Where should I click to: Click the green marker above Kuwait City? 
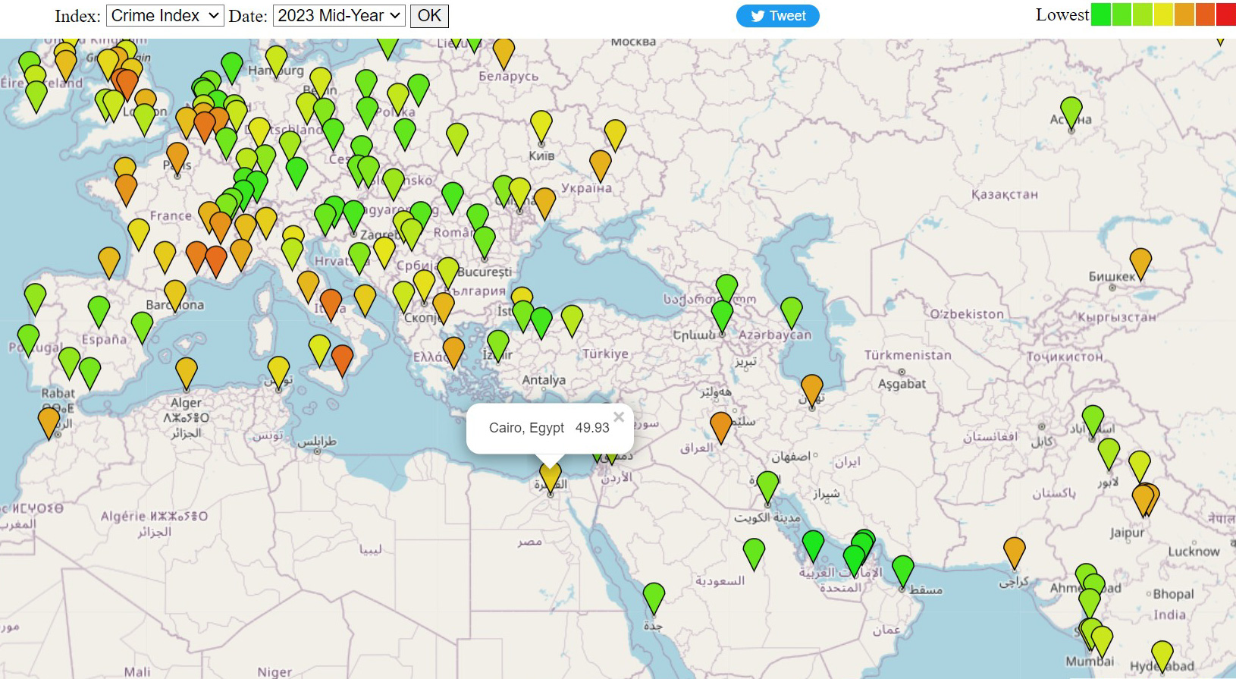click(x=767, y=486)
